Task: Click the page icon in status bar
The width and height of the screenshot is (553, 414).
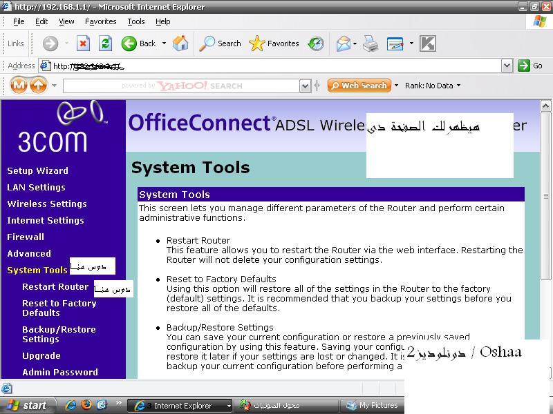Action: point(7,388)
